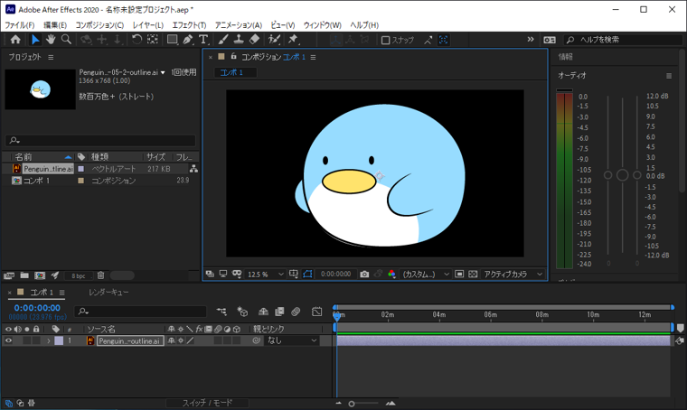Toggle the transparency grid button
This screenshot has height=410, width=687.
(473, 274)
